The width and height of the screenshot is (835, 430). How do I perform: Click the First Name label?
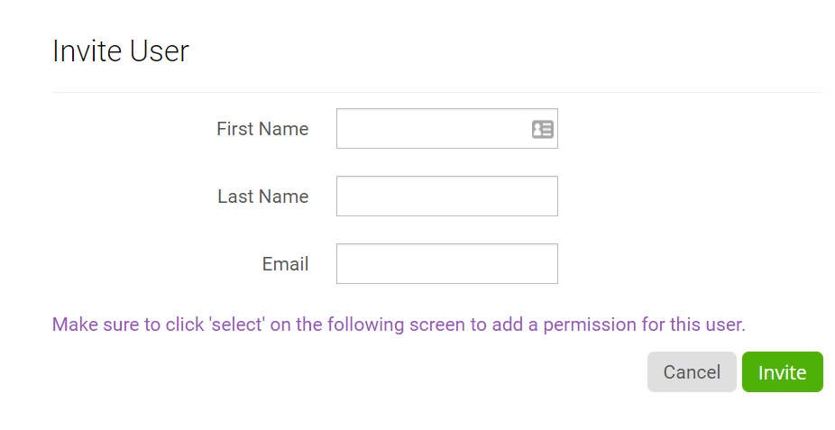[262, 129]
